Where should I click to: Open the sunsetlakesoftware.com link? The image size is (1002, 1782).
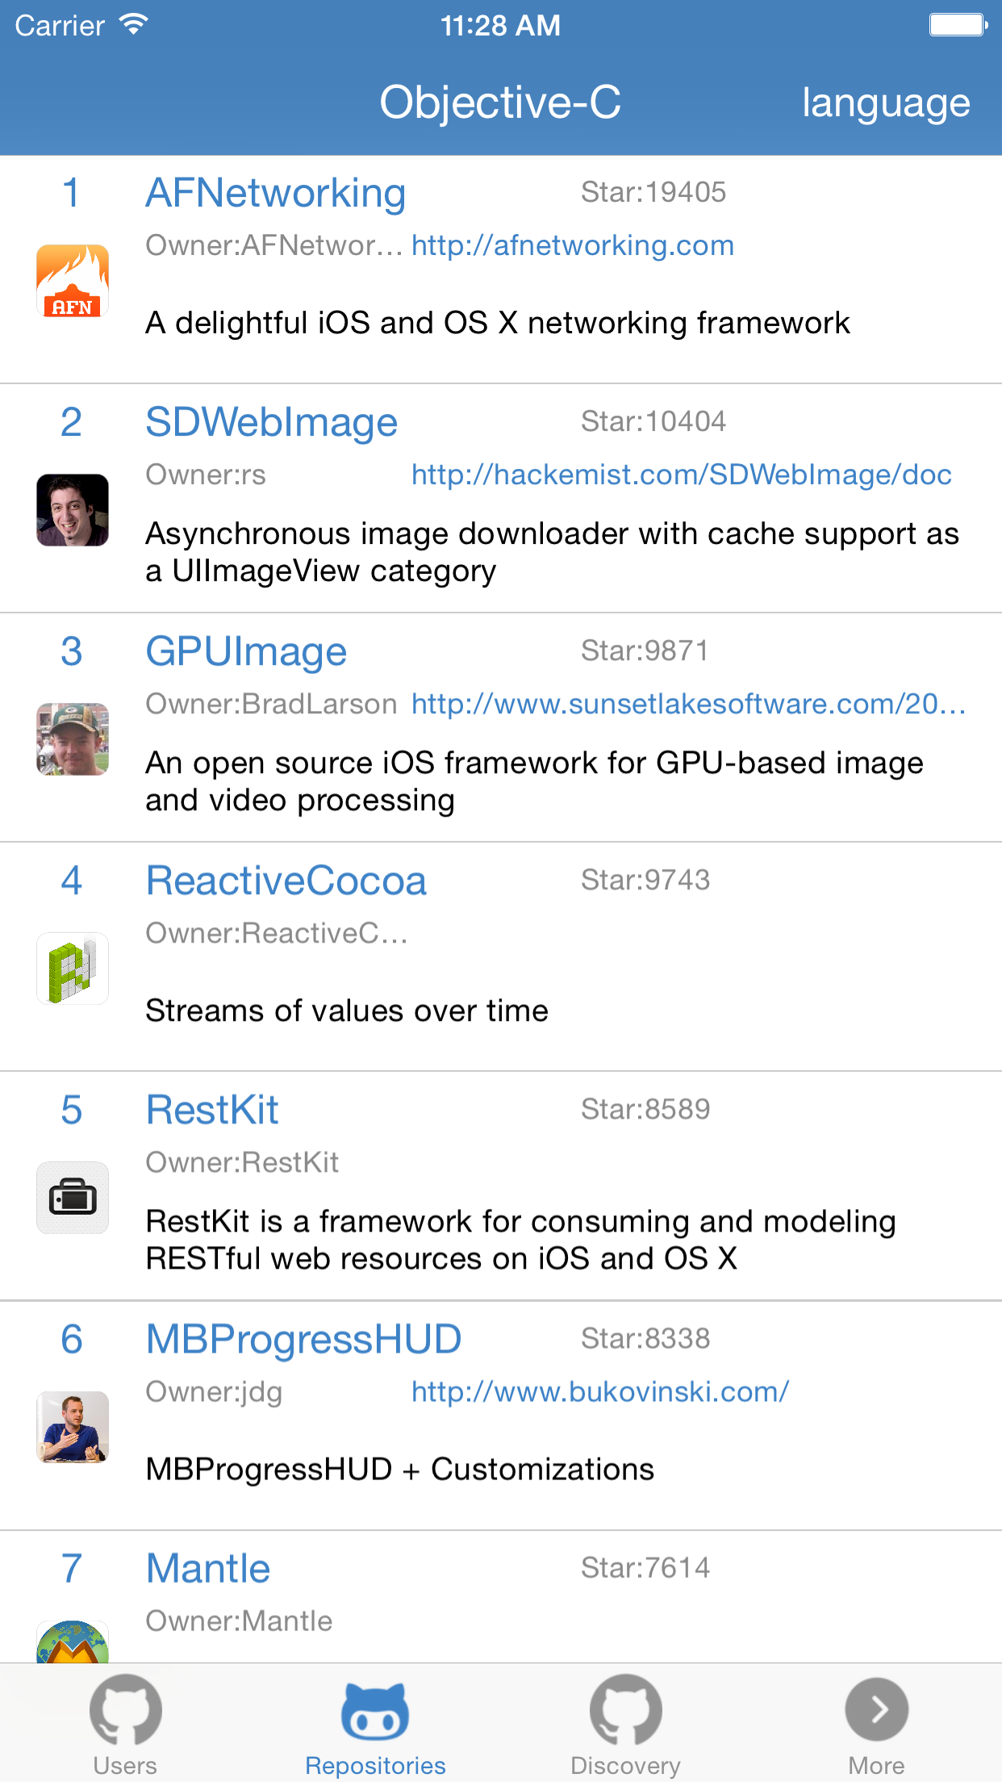click(x=689, y=704)
